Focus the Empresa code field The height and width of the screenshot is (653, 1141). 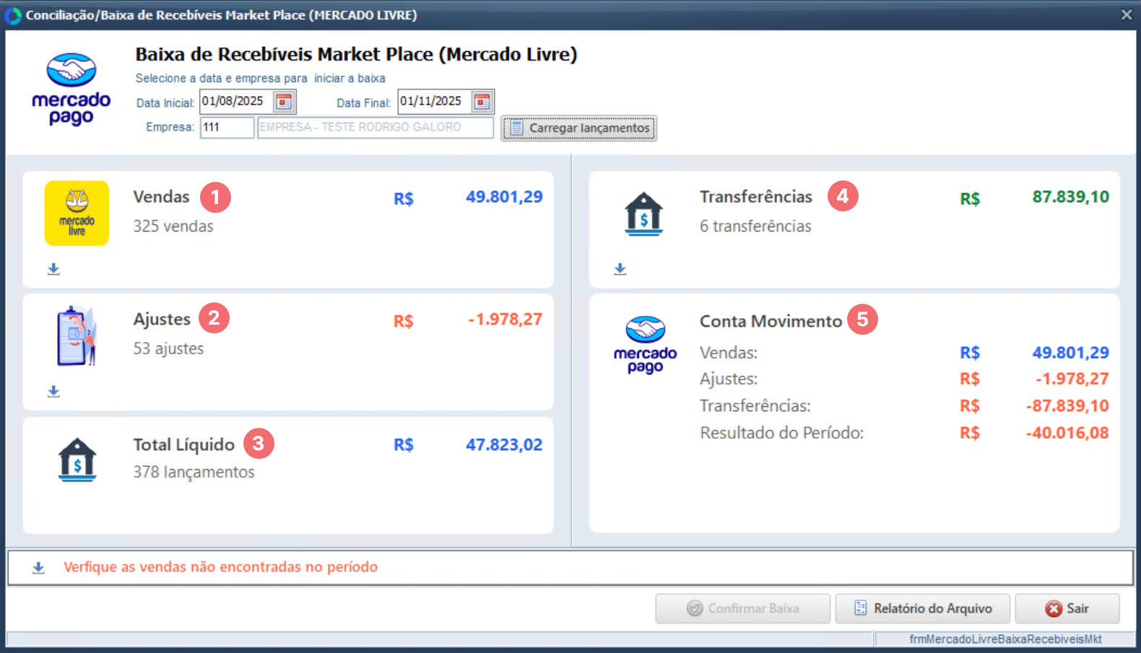(x=227, y=128)
